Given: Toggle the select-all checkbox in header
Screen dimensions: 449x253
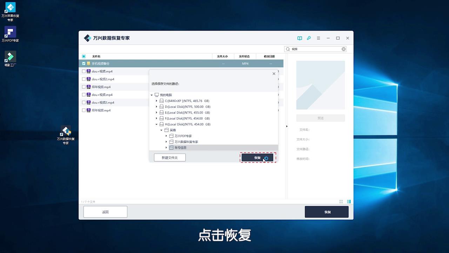Looking at the screenshot, I should pos(83,56).
